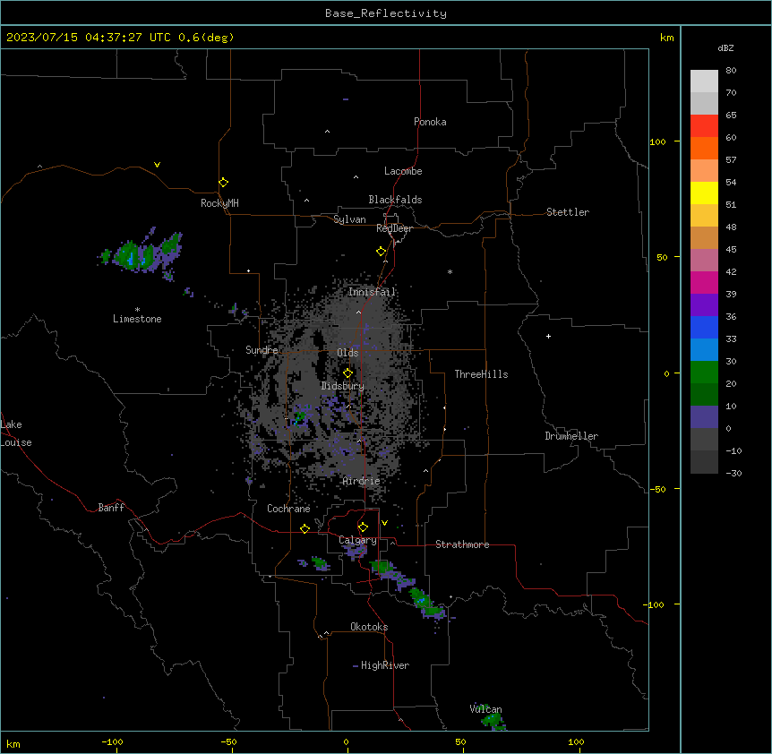Click the white plus marker north of Drumheller
The height and width of the screenshot is (754, 772).
548,336
